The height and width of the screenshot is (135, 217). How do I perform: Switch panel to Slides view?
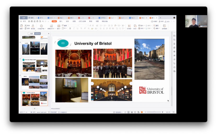[37, 33]
